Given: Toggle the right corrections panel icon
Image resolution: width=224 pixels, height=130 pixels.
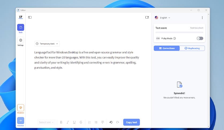Looking at the screenshot, I should click(147, 17).
